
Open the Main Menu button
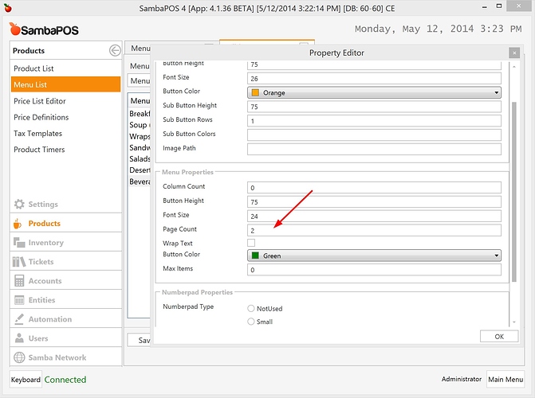[x=505, y=379]
